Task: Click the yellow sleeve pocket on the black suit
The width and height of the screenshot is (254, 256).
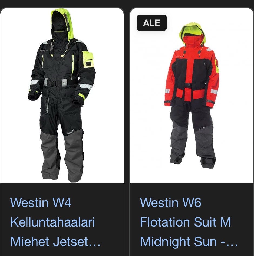Action: [x=88, y=59]
